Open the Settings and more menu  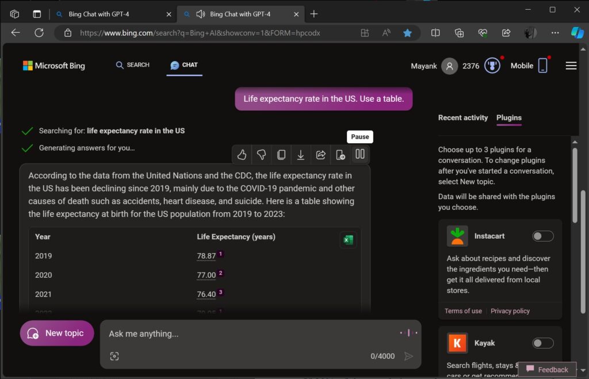(554, 33)
